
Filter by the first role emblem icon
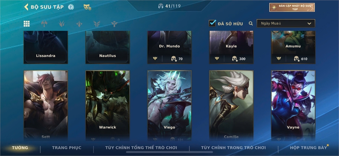44,24
